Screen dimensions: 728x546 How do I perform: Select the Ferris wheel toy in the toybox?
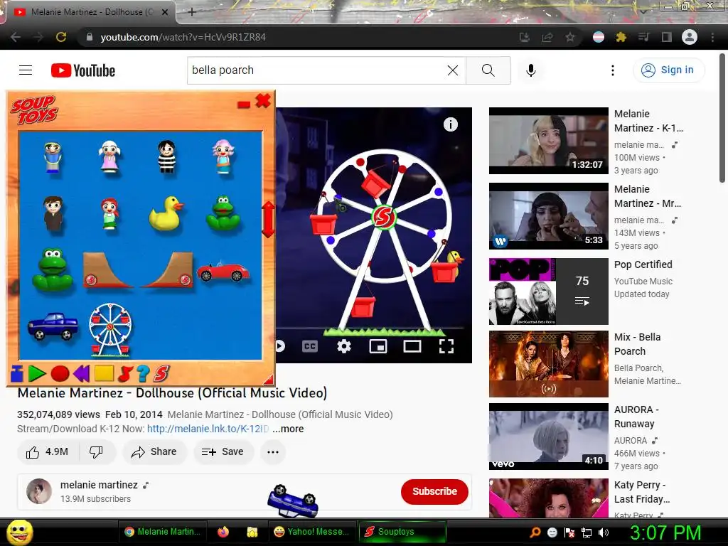[110, 330]
